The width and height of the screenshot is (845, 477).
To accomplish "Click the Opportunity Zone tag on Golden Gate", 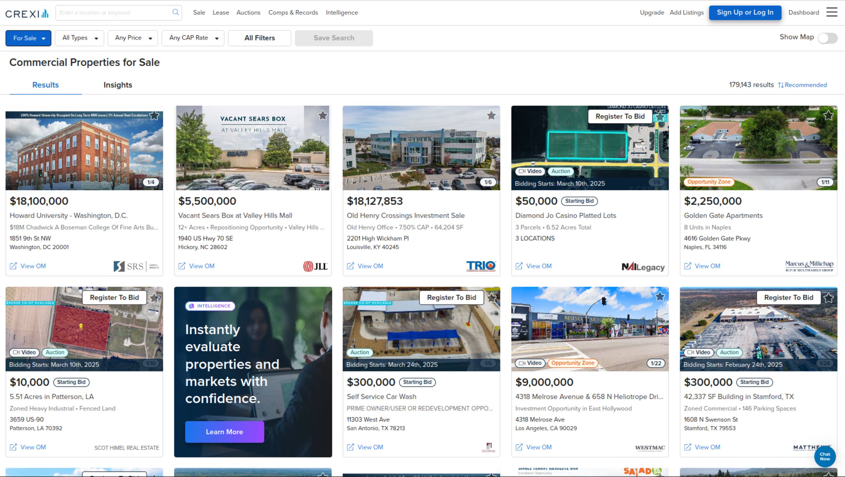I will coord(709,182).
